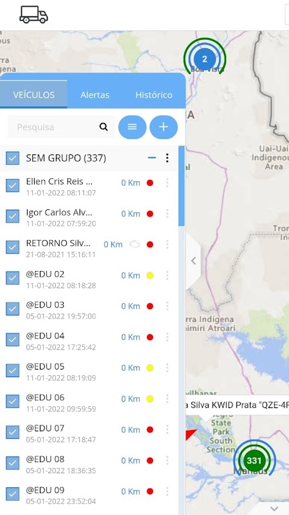Add a new vehicle with plus button
289x515 pixels.
click(x=164, y=127)
